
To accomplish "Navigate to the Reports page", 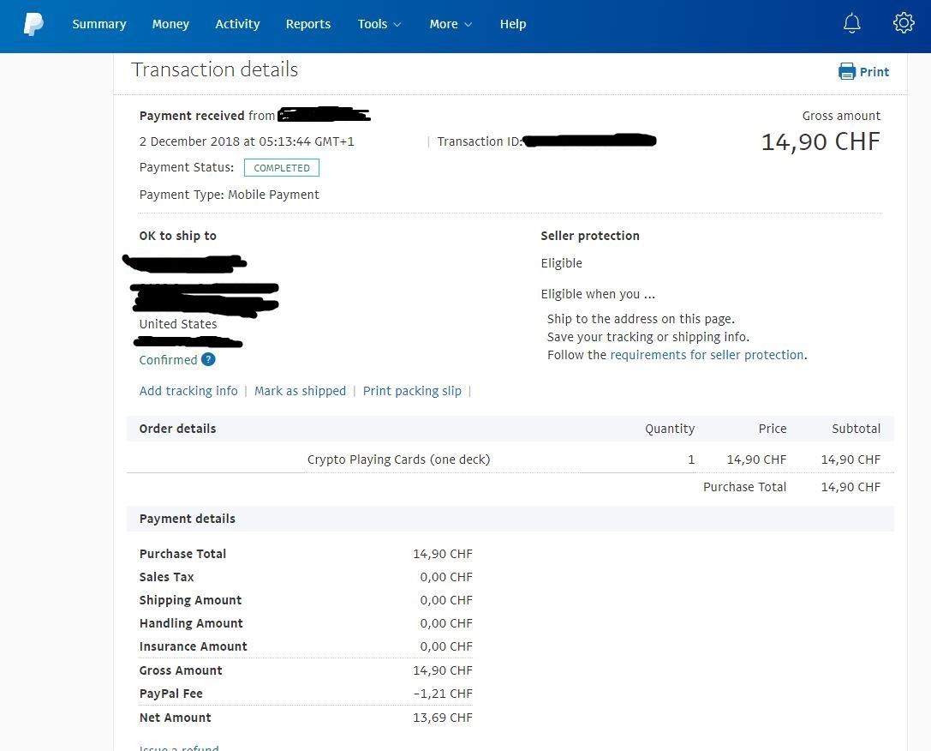I will pyautogui.click(x=307, y=24).
